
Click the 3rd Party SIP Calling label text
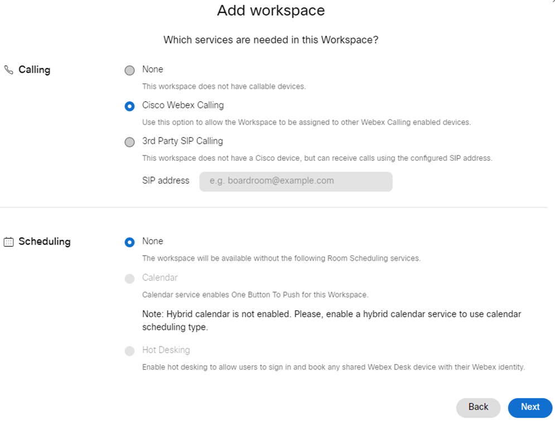[x=182, y=141]
